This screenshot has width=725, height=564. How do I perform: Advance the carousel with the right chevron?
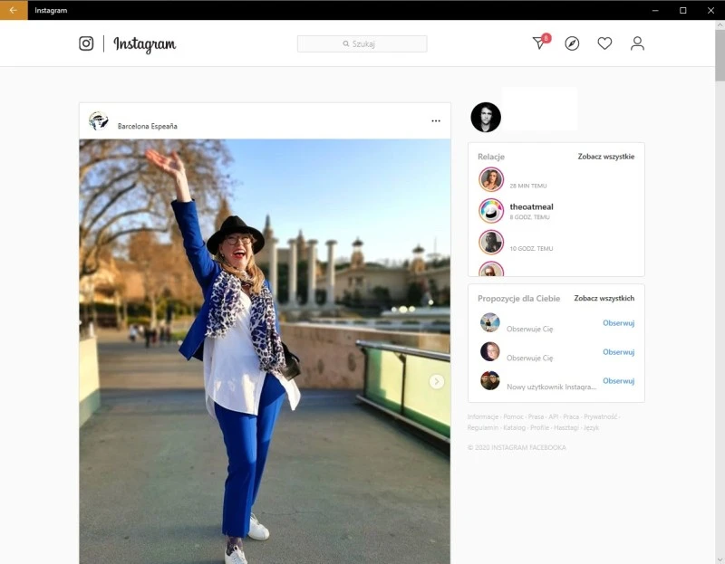click(439, 382)
